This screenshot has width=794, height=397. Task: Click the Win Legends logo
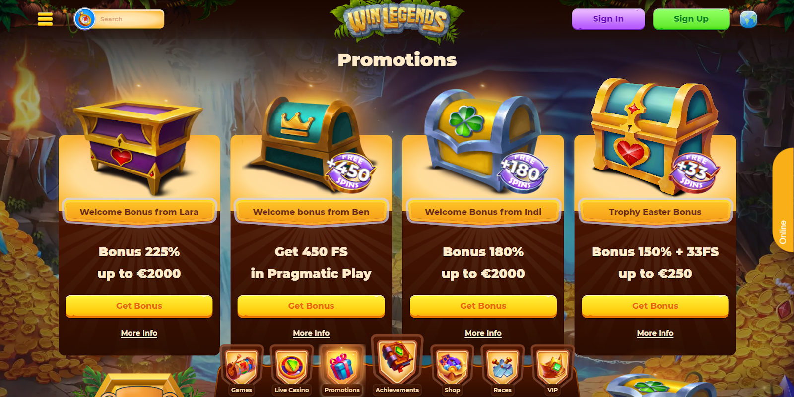397,20
